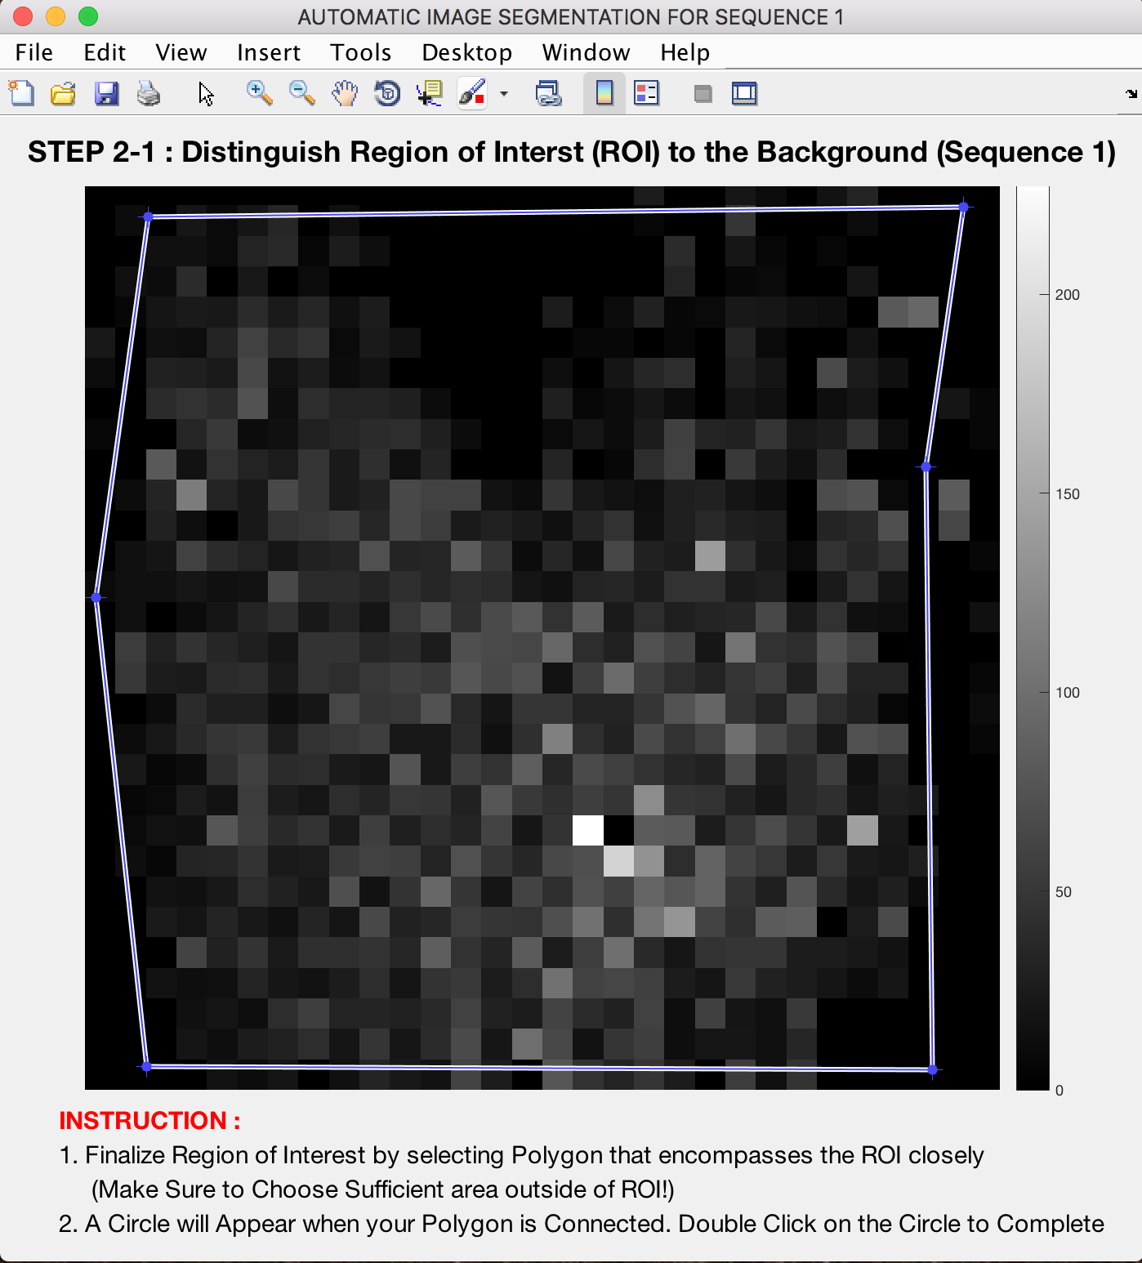Save the figure using the floppy disk icon
The image size is (1142, 1263).
coord(106,94)
